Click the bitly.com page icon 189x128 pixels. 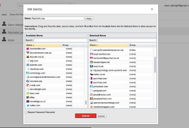(28, 61)
